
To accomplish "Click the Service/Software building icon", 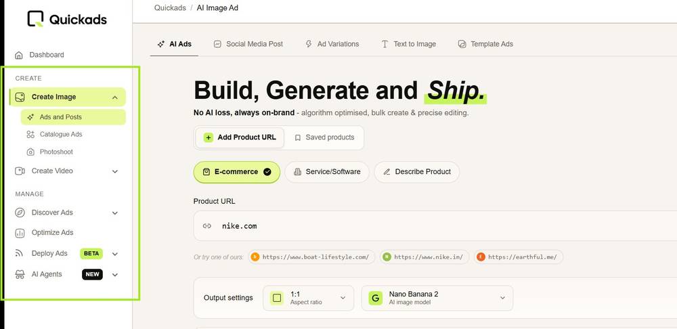I will pos(297,172).
